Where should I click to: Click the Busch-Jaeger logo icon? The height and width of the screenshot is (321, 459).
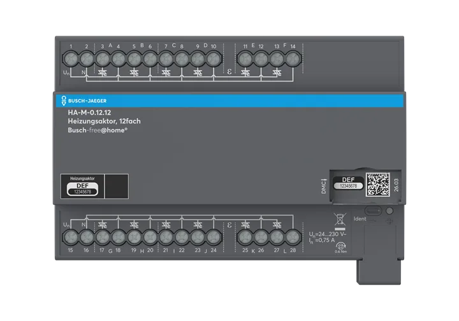pos(64,101)
